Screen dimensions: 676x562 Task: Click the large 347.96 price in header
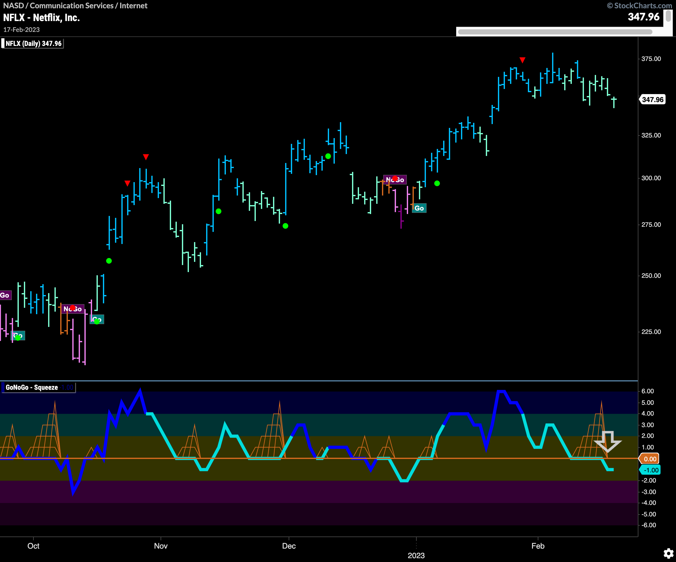coord(644,17)
